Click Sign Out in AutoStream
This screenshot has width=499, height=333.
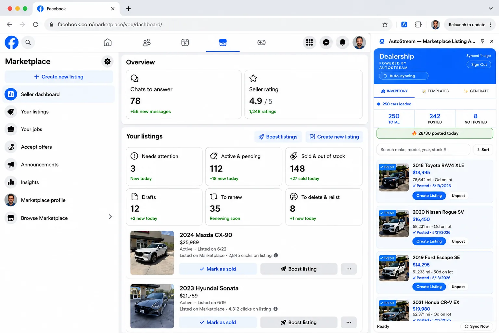[479, 64]
